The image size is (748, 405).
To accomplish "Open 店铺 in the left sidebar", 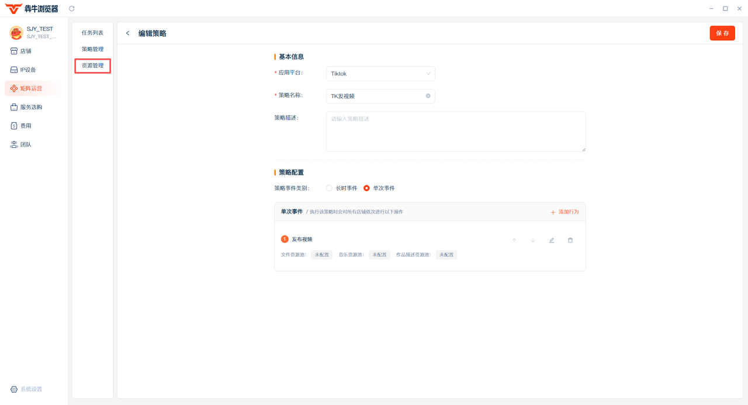I will (x=26, y=51).
